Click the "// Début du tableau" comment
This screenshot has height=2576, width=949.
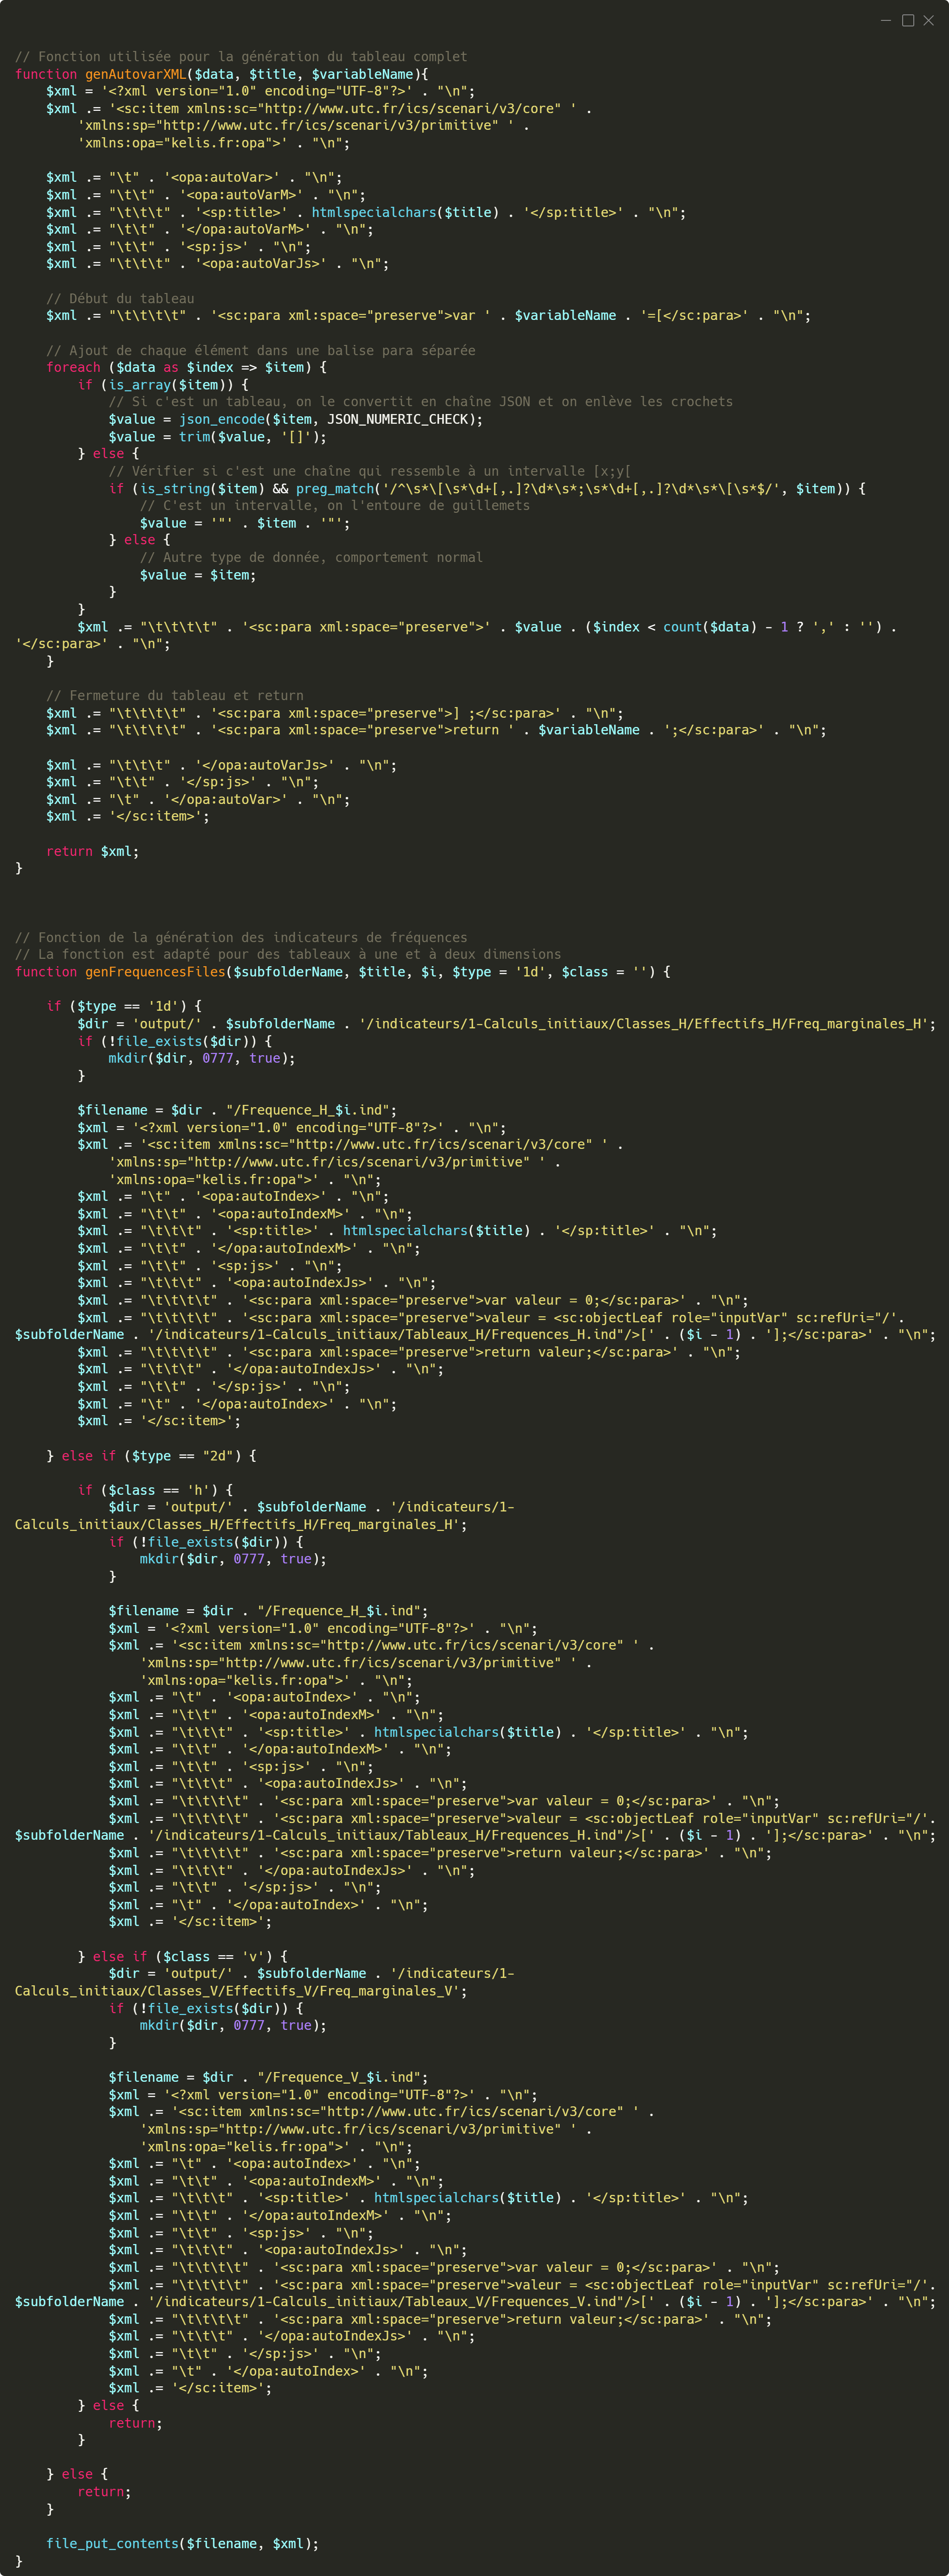coord(120,298)
